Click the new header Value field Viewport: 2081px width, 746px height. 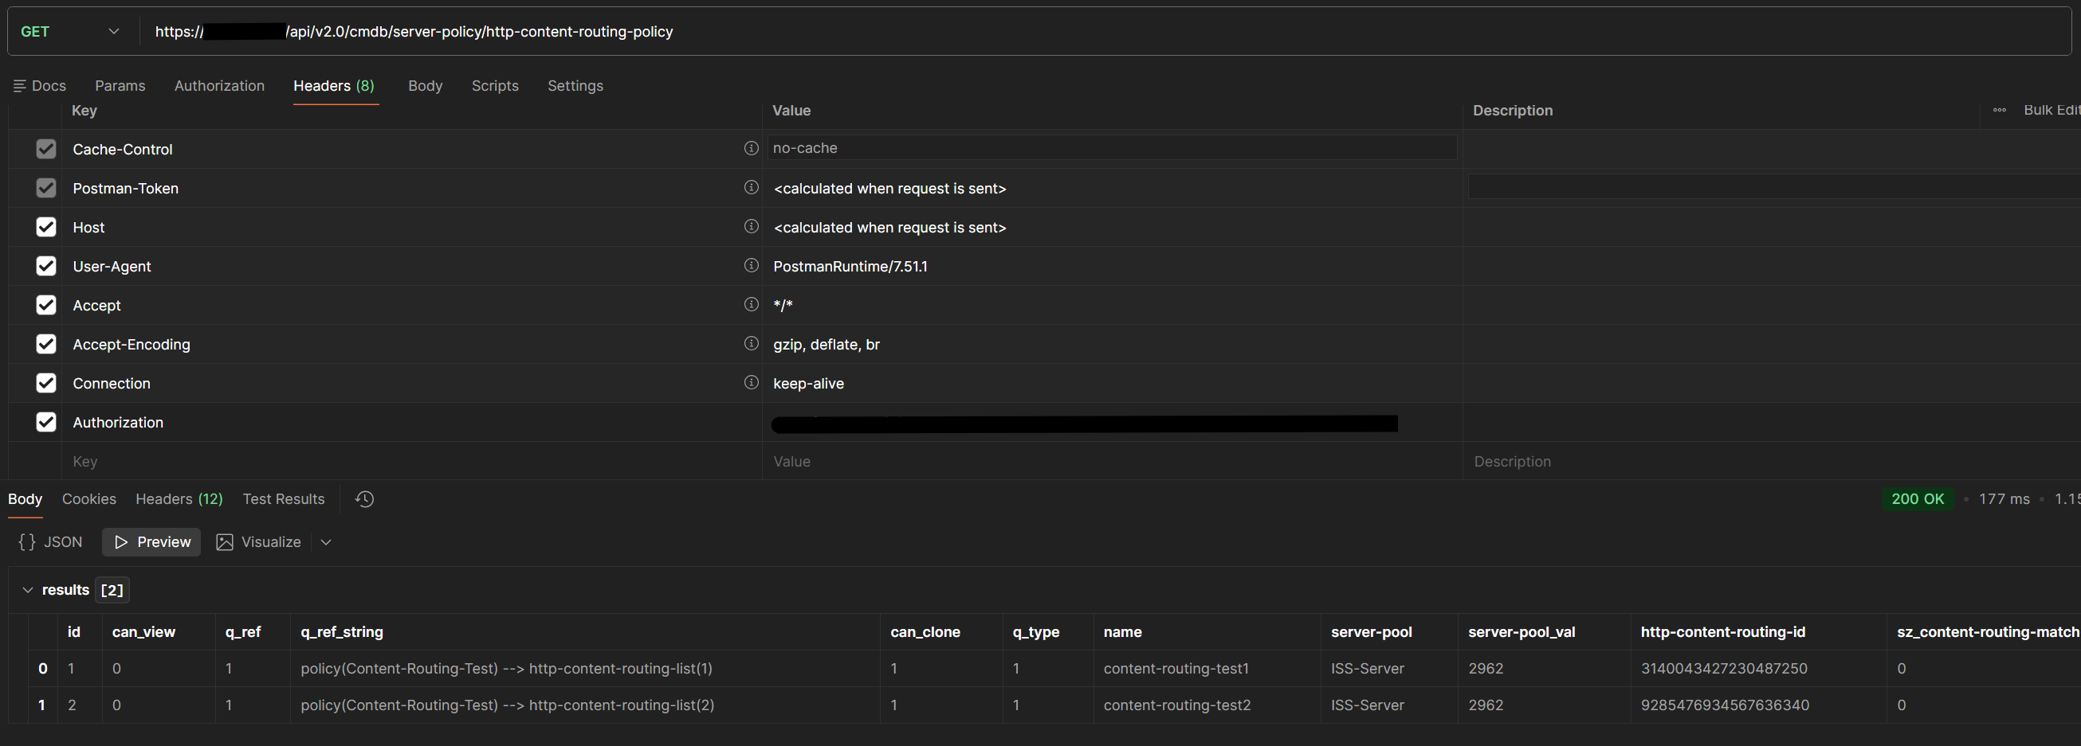click(x=1113, y=462)
